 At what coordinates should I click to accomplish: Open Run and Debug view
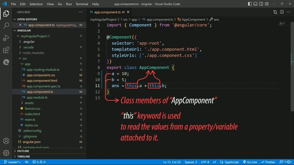[x=6, y=38]
